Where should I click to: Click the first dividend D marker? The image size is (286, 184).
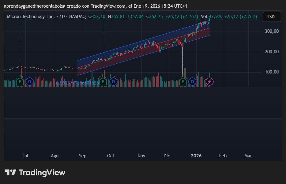click(x=29, y=81)
